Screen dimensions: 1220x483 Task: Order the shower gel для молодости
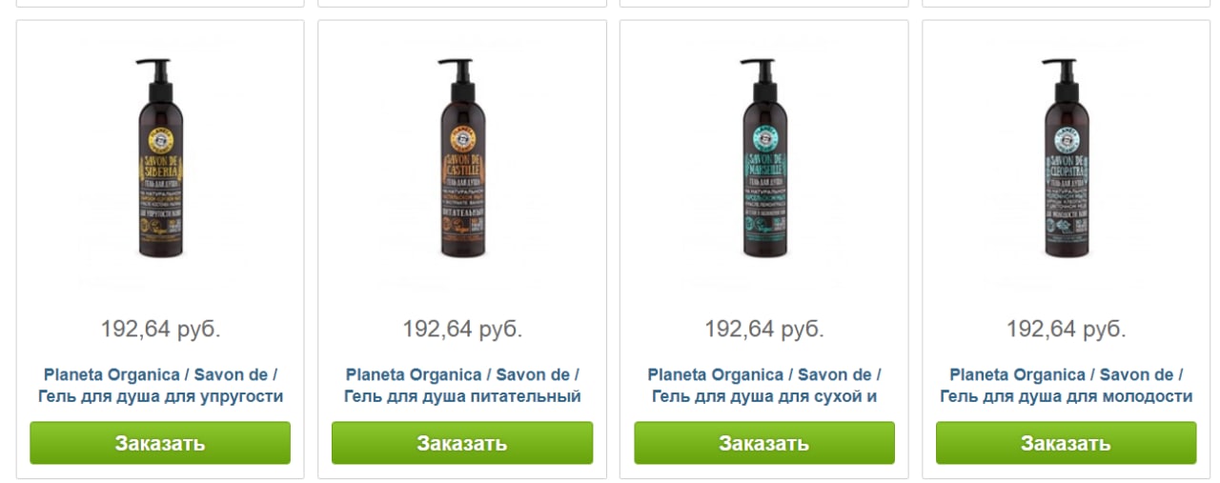tap(1066, 443)
